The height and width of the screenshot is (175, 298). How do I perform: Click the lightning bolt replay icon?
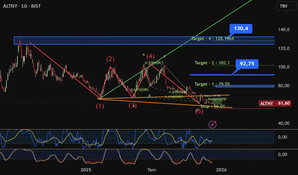[x=213, y=124]
